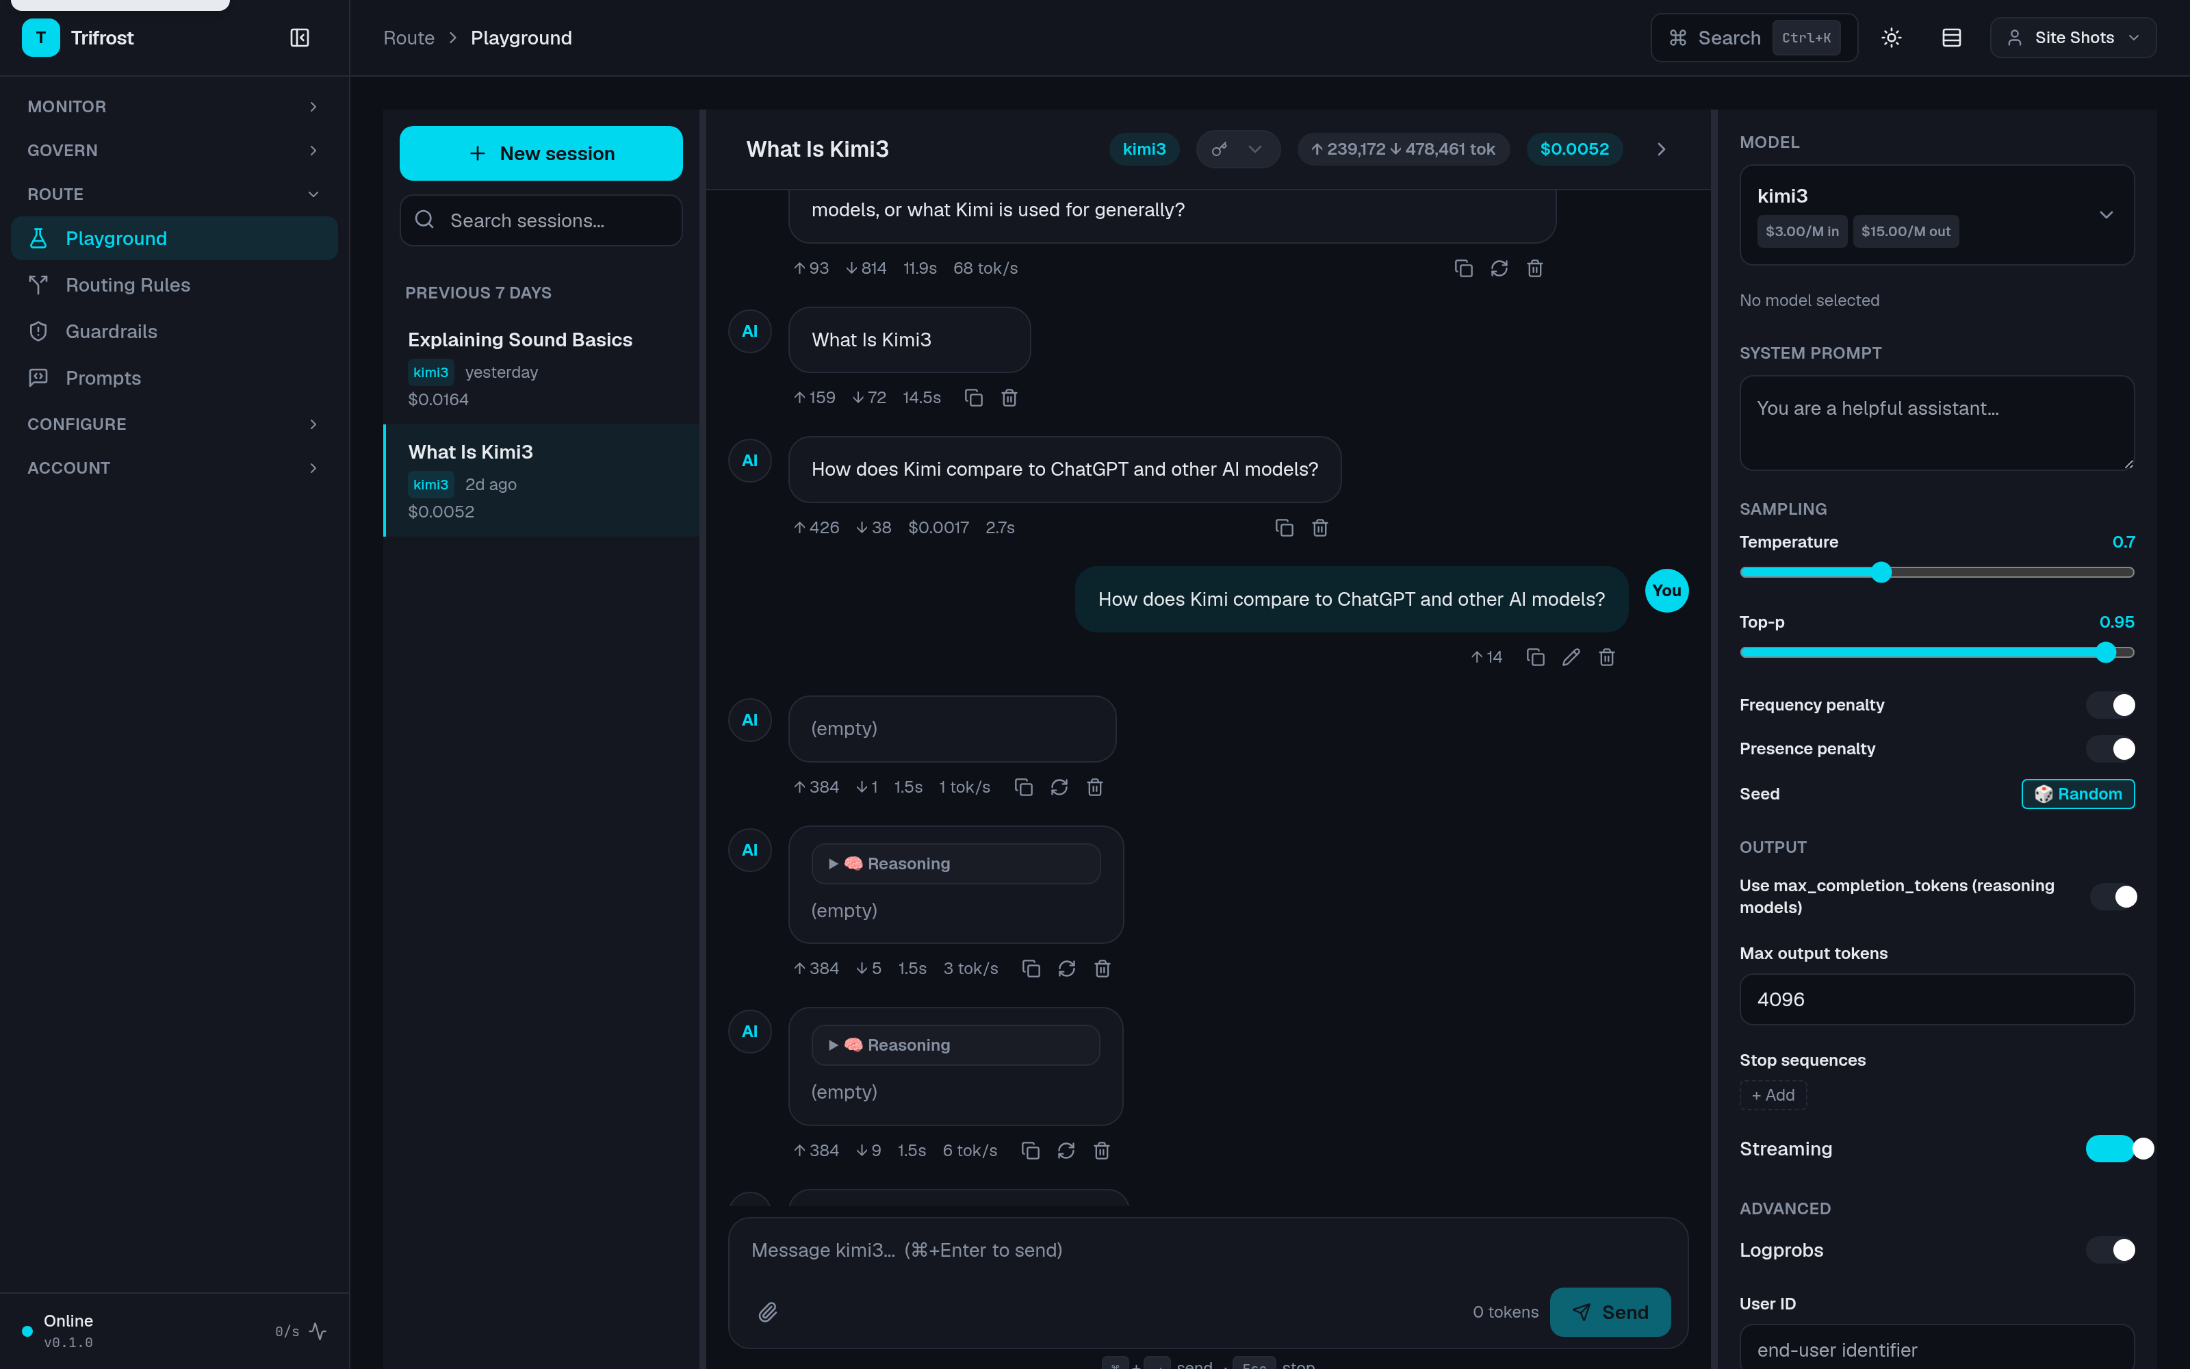Viewport: 2190px width, 1369px height.
Task: Open Playground in sidebar
Action: [x=174, y=238]
